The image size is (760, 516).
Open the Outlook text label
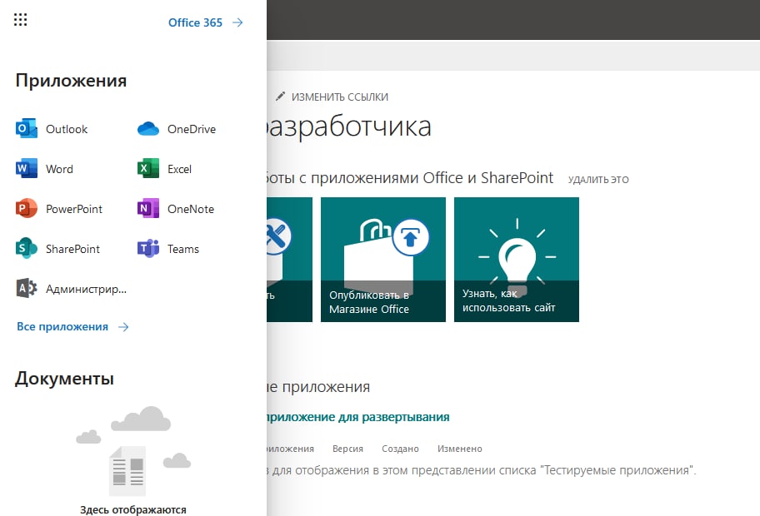coord(67,129)
